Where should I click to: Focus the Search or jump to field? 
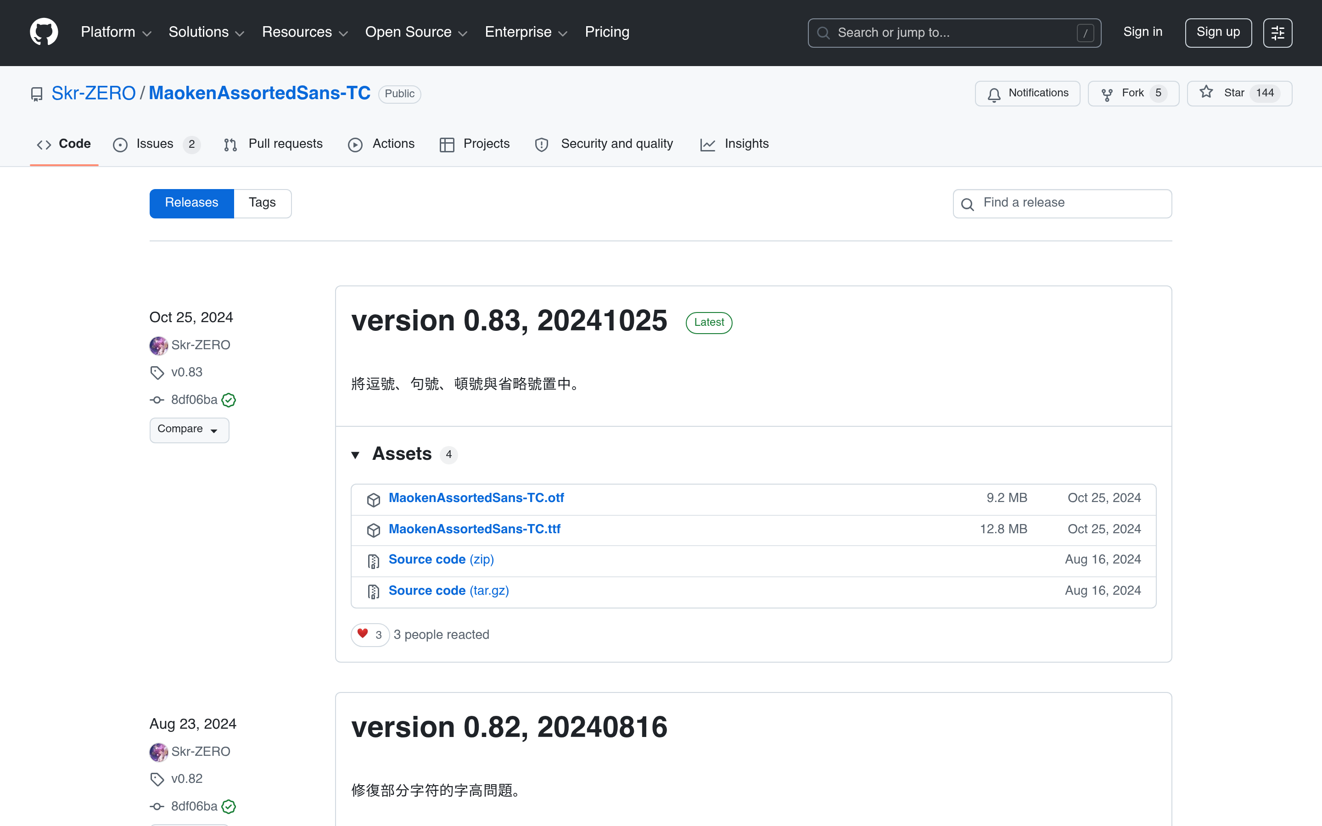click(954, 33)
